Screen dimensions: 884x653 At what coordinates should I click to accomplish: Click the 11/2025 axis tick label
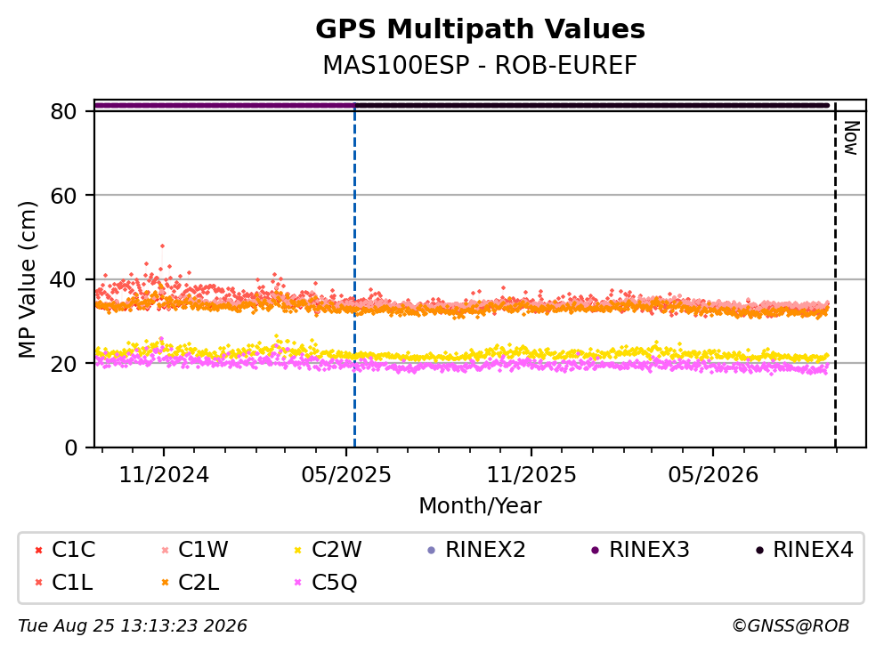(531, 475)
